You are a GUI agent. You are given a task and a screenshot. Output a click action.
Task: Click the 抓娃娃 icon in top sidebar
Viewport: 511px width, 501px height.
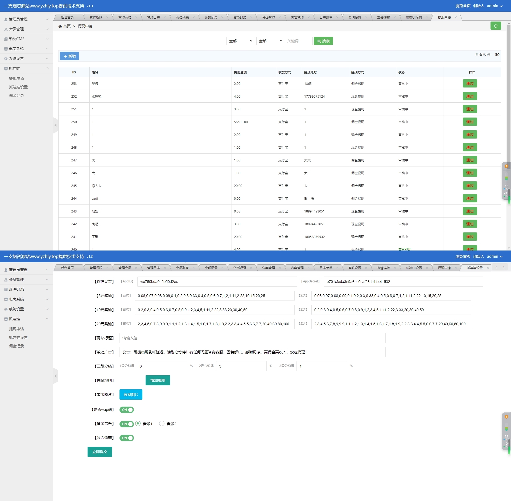pyautogui.click(x=6, y=68)
